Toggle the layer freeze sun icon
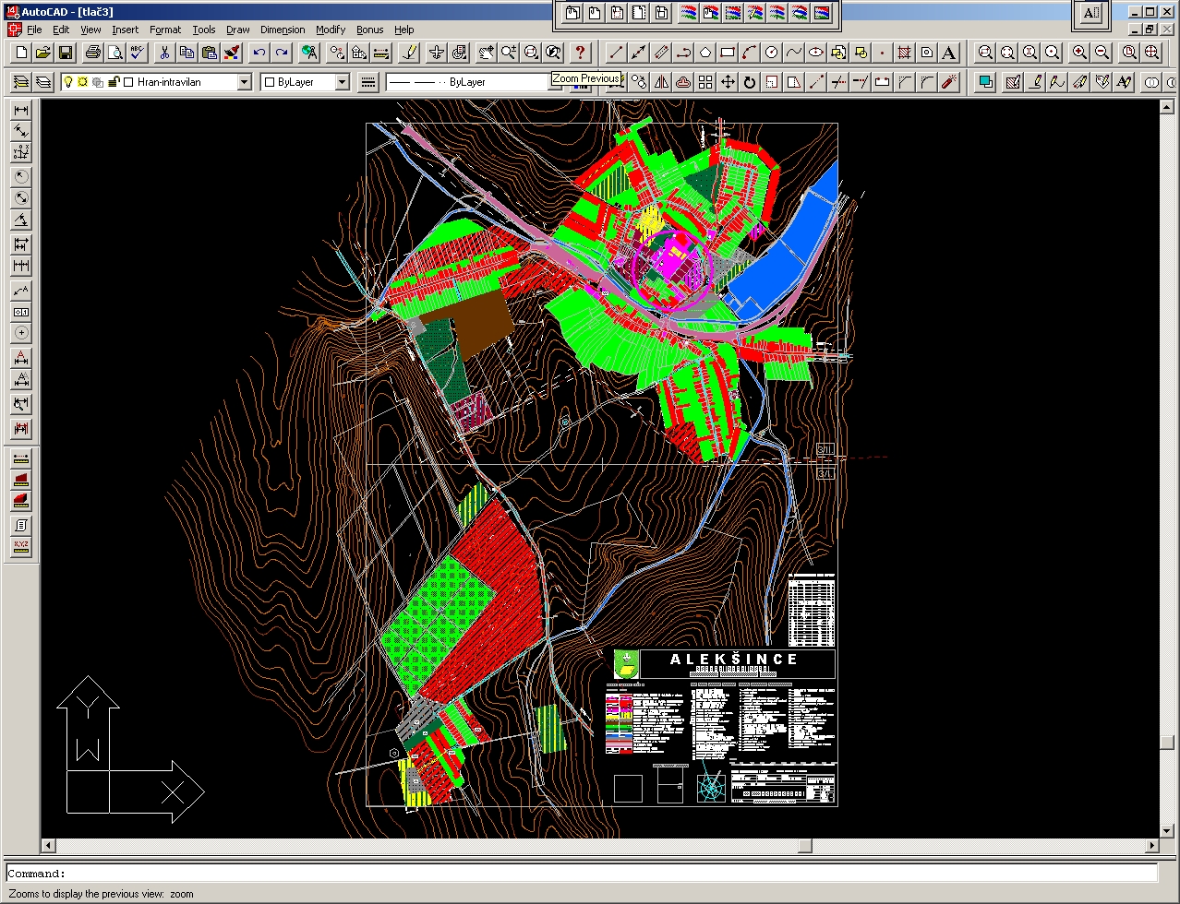1180x904 pixels. pyautogui.click(x=83, y=82)
